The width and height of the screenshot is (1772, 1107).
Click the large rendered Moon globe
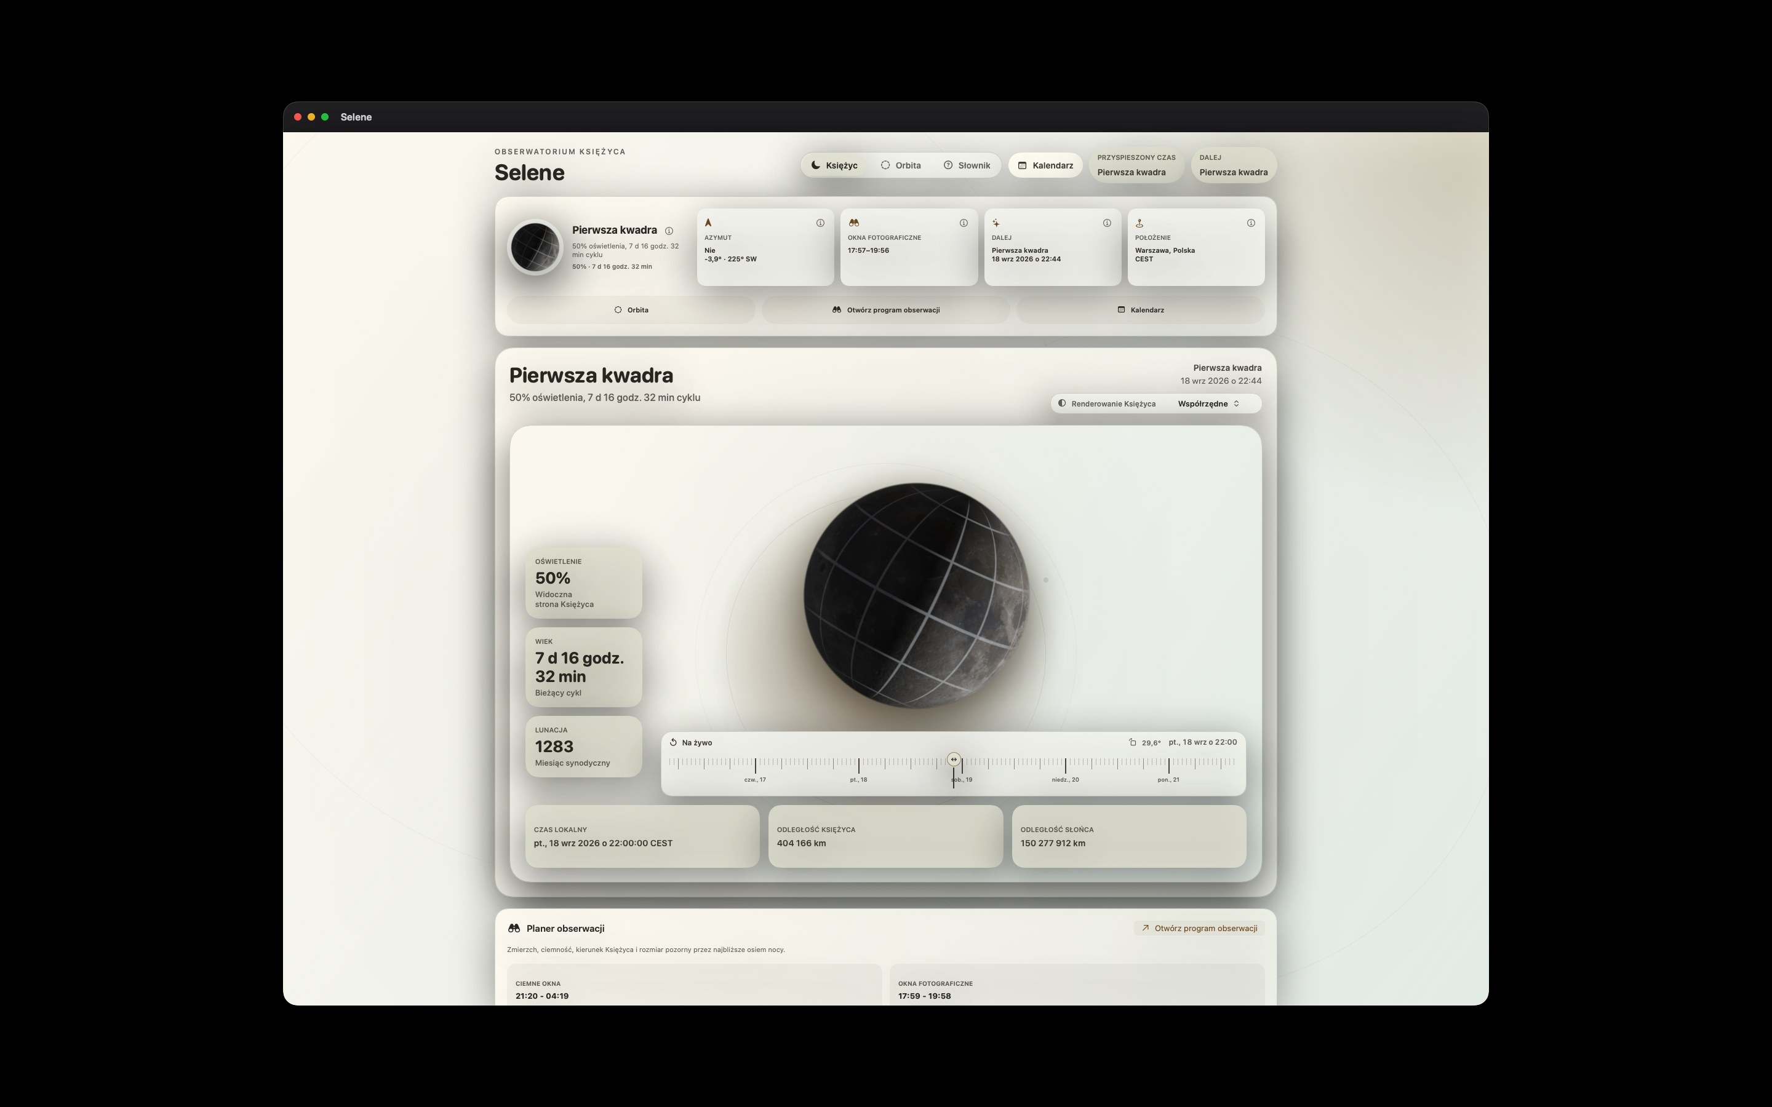pyautogui.click(x=916, y=595)
